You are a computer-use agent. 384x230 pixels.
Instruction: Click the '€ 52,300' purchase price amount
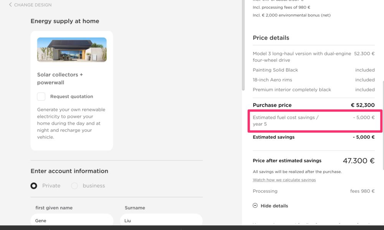363,105
